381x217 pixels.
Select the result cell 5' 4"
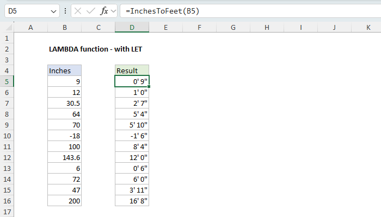[132, 114]
